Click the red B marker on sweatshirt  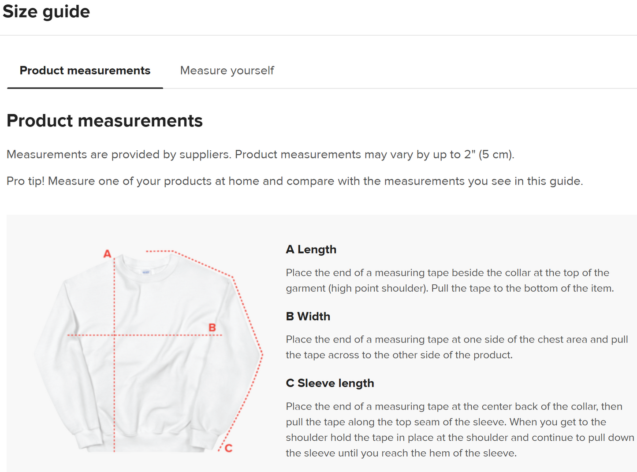pyautogui.click(x=212, y=327)
